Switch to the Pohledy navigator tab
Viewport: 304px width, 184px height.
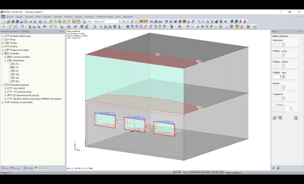(x=28, y=168)
